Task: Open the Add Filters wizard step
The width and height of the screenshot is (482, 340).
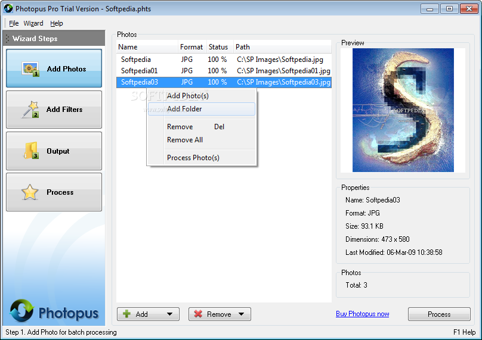Action: pos(54,109)
